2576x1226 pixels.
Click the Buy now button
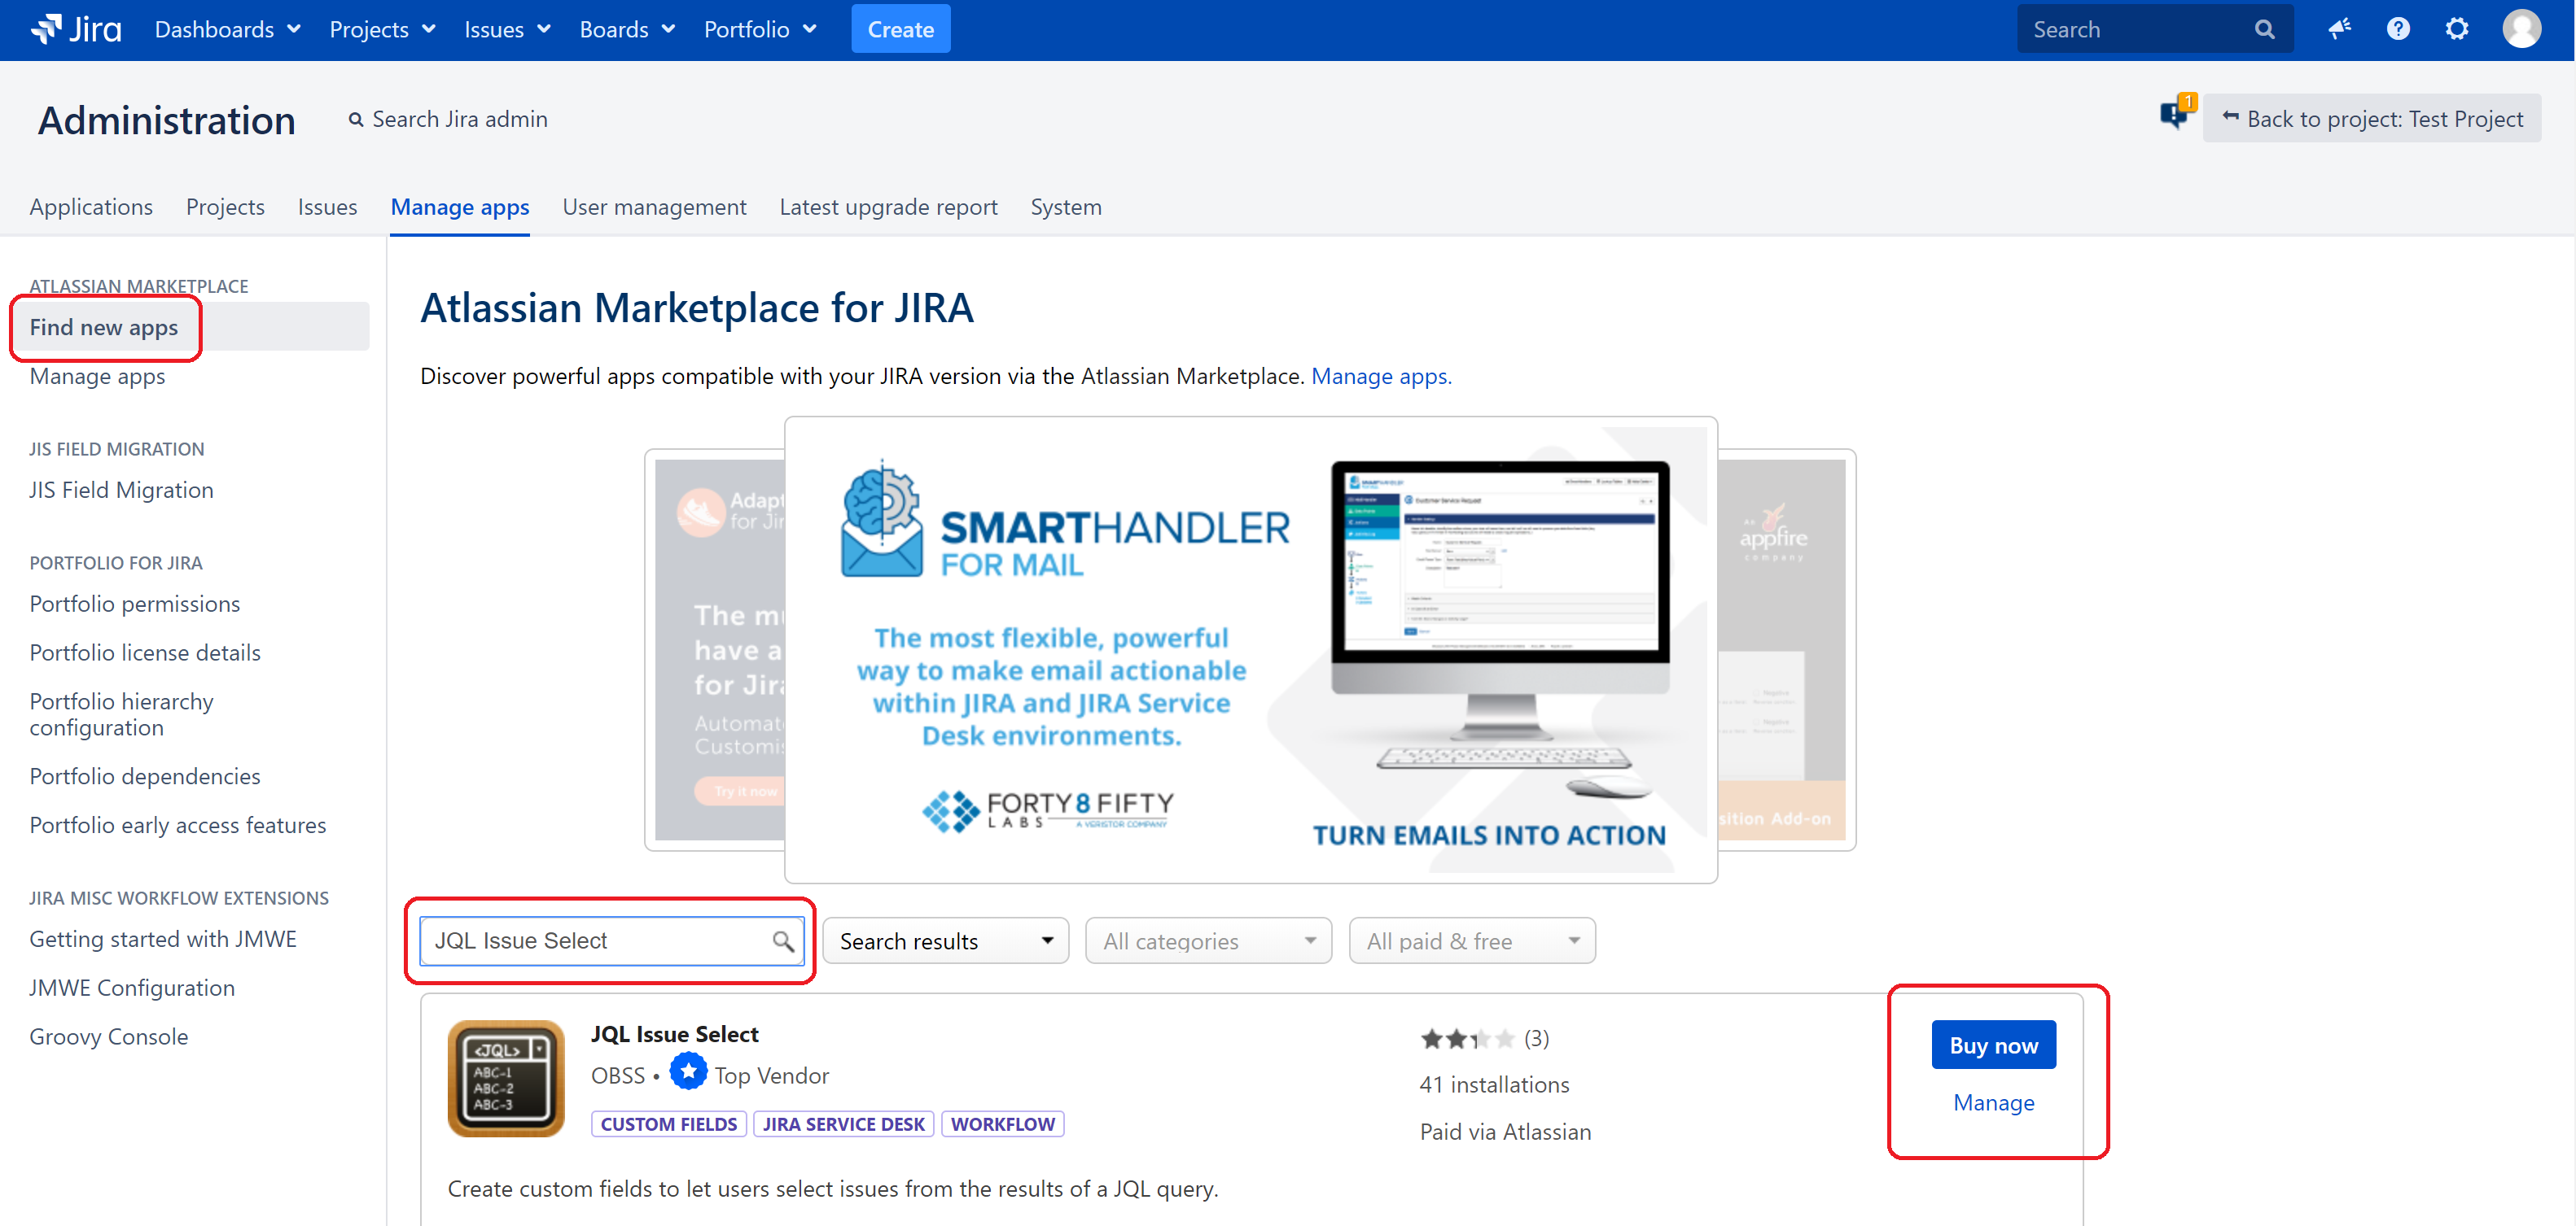tap(1992, 1045)
